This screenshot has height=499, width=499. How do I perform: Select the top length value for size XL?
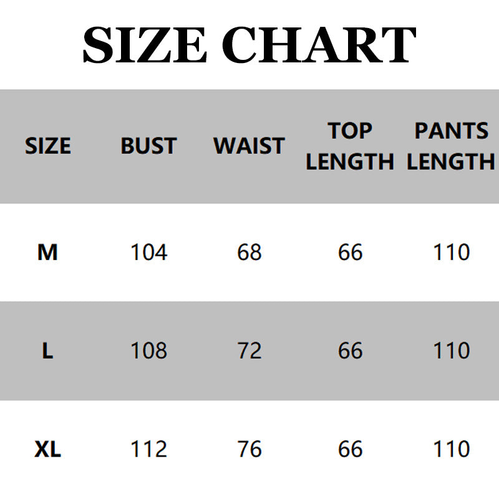click(350, 449)
